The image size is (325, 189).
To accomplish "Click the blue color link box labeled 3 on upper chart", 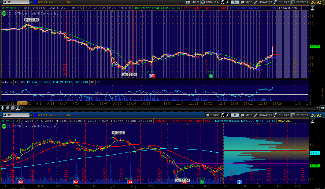I will coord(35,2).
